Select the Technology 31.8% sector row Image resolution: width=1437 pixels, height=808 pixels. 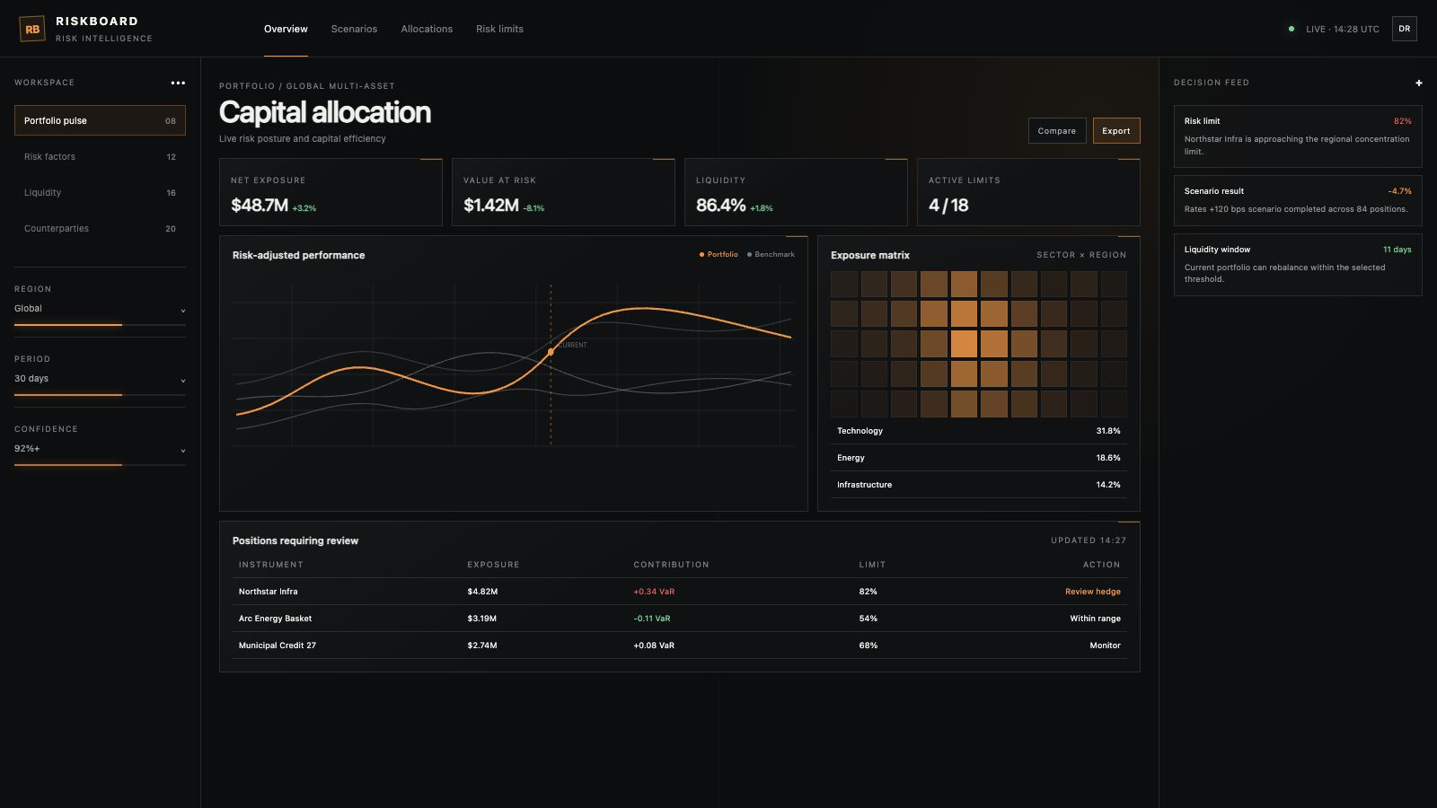pyautogui.click(x=979, y=431)
